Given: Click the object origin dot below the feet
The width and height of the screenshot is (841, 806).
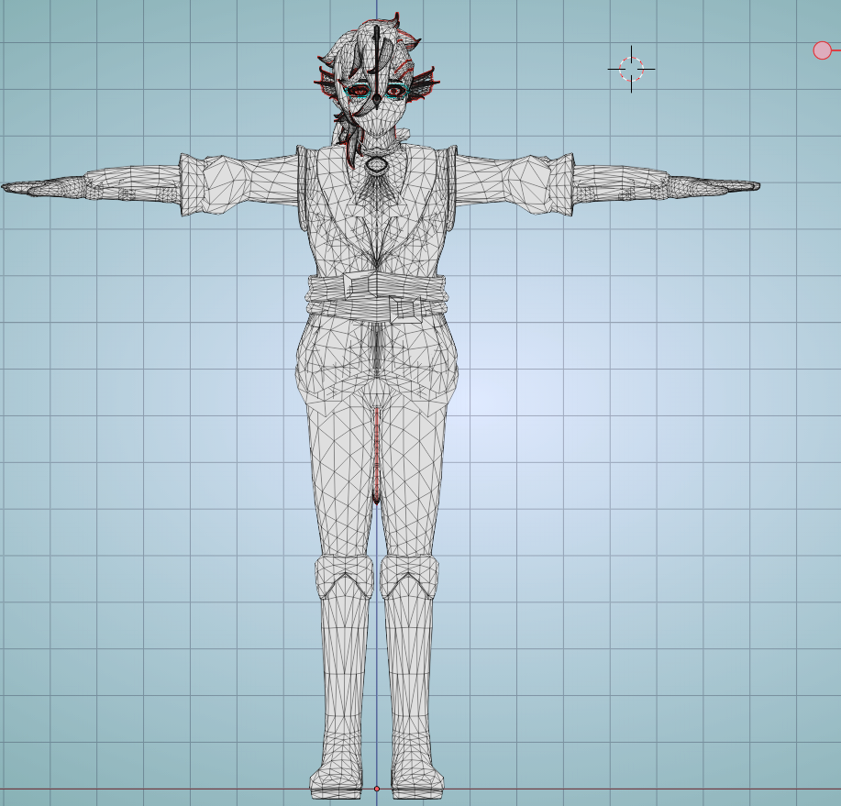Looking at the screenshot, I should 378,787.
